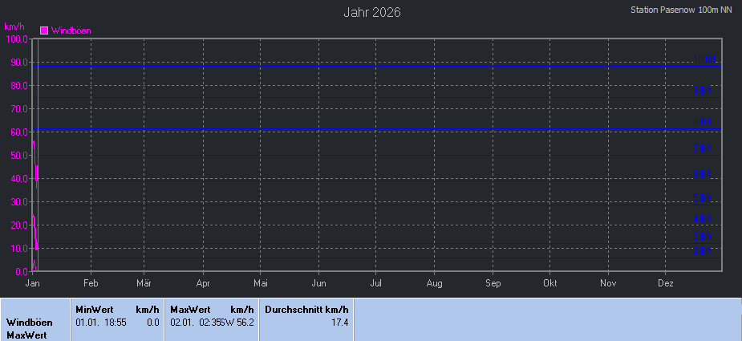Click the MaxWert column header
The width and height of the screenshot is (742, 341).
190,309
